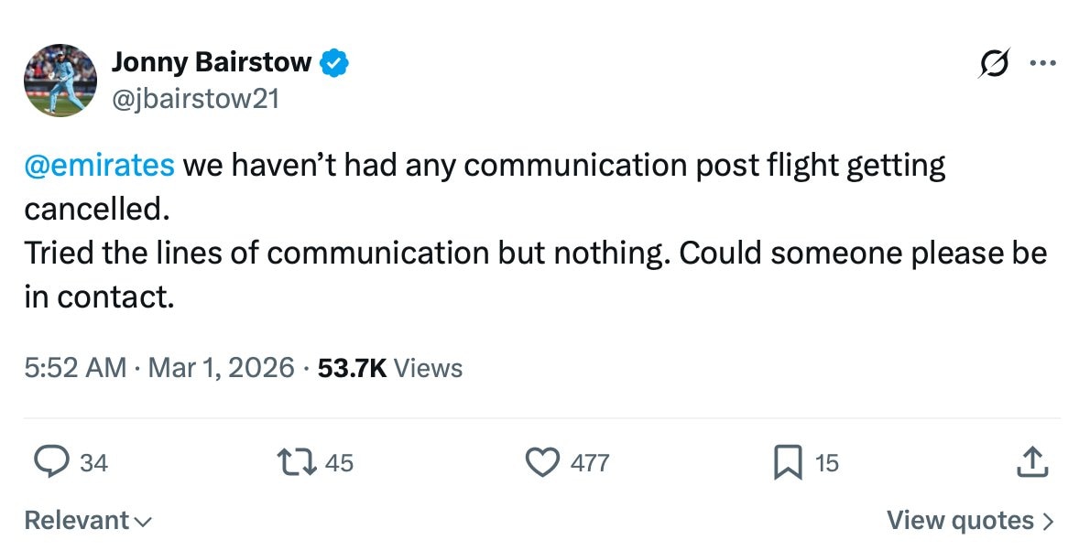Viewport: 1090px width, 551px height.
Task: Open the 53.7K Views analytics
Action: [389, 368]
